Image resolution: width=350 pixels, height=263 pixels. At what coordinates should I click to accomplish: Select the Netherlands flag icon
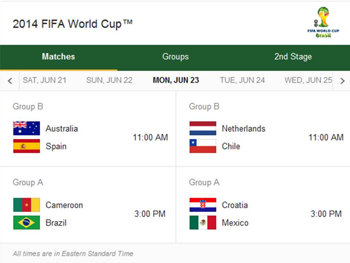pos(203,128)
